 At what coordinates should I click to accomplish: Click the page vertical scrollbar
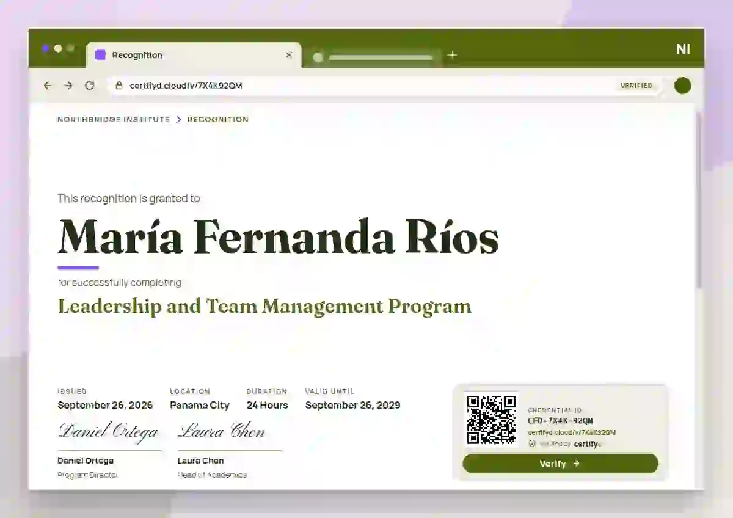tap(699, 202)
